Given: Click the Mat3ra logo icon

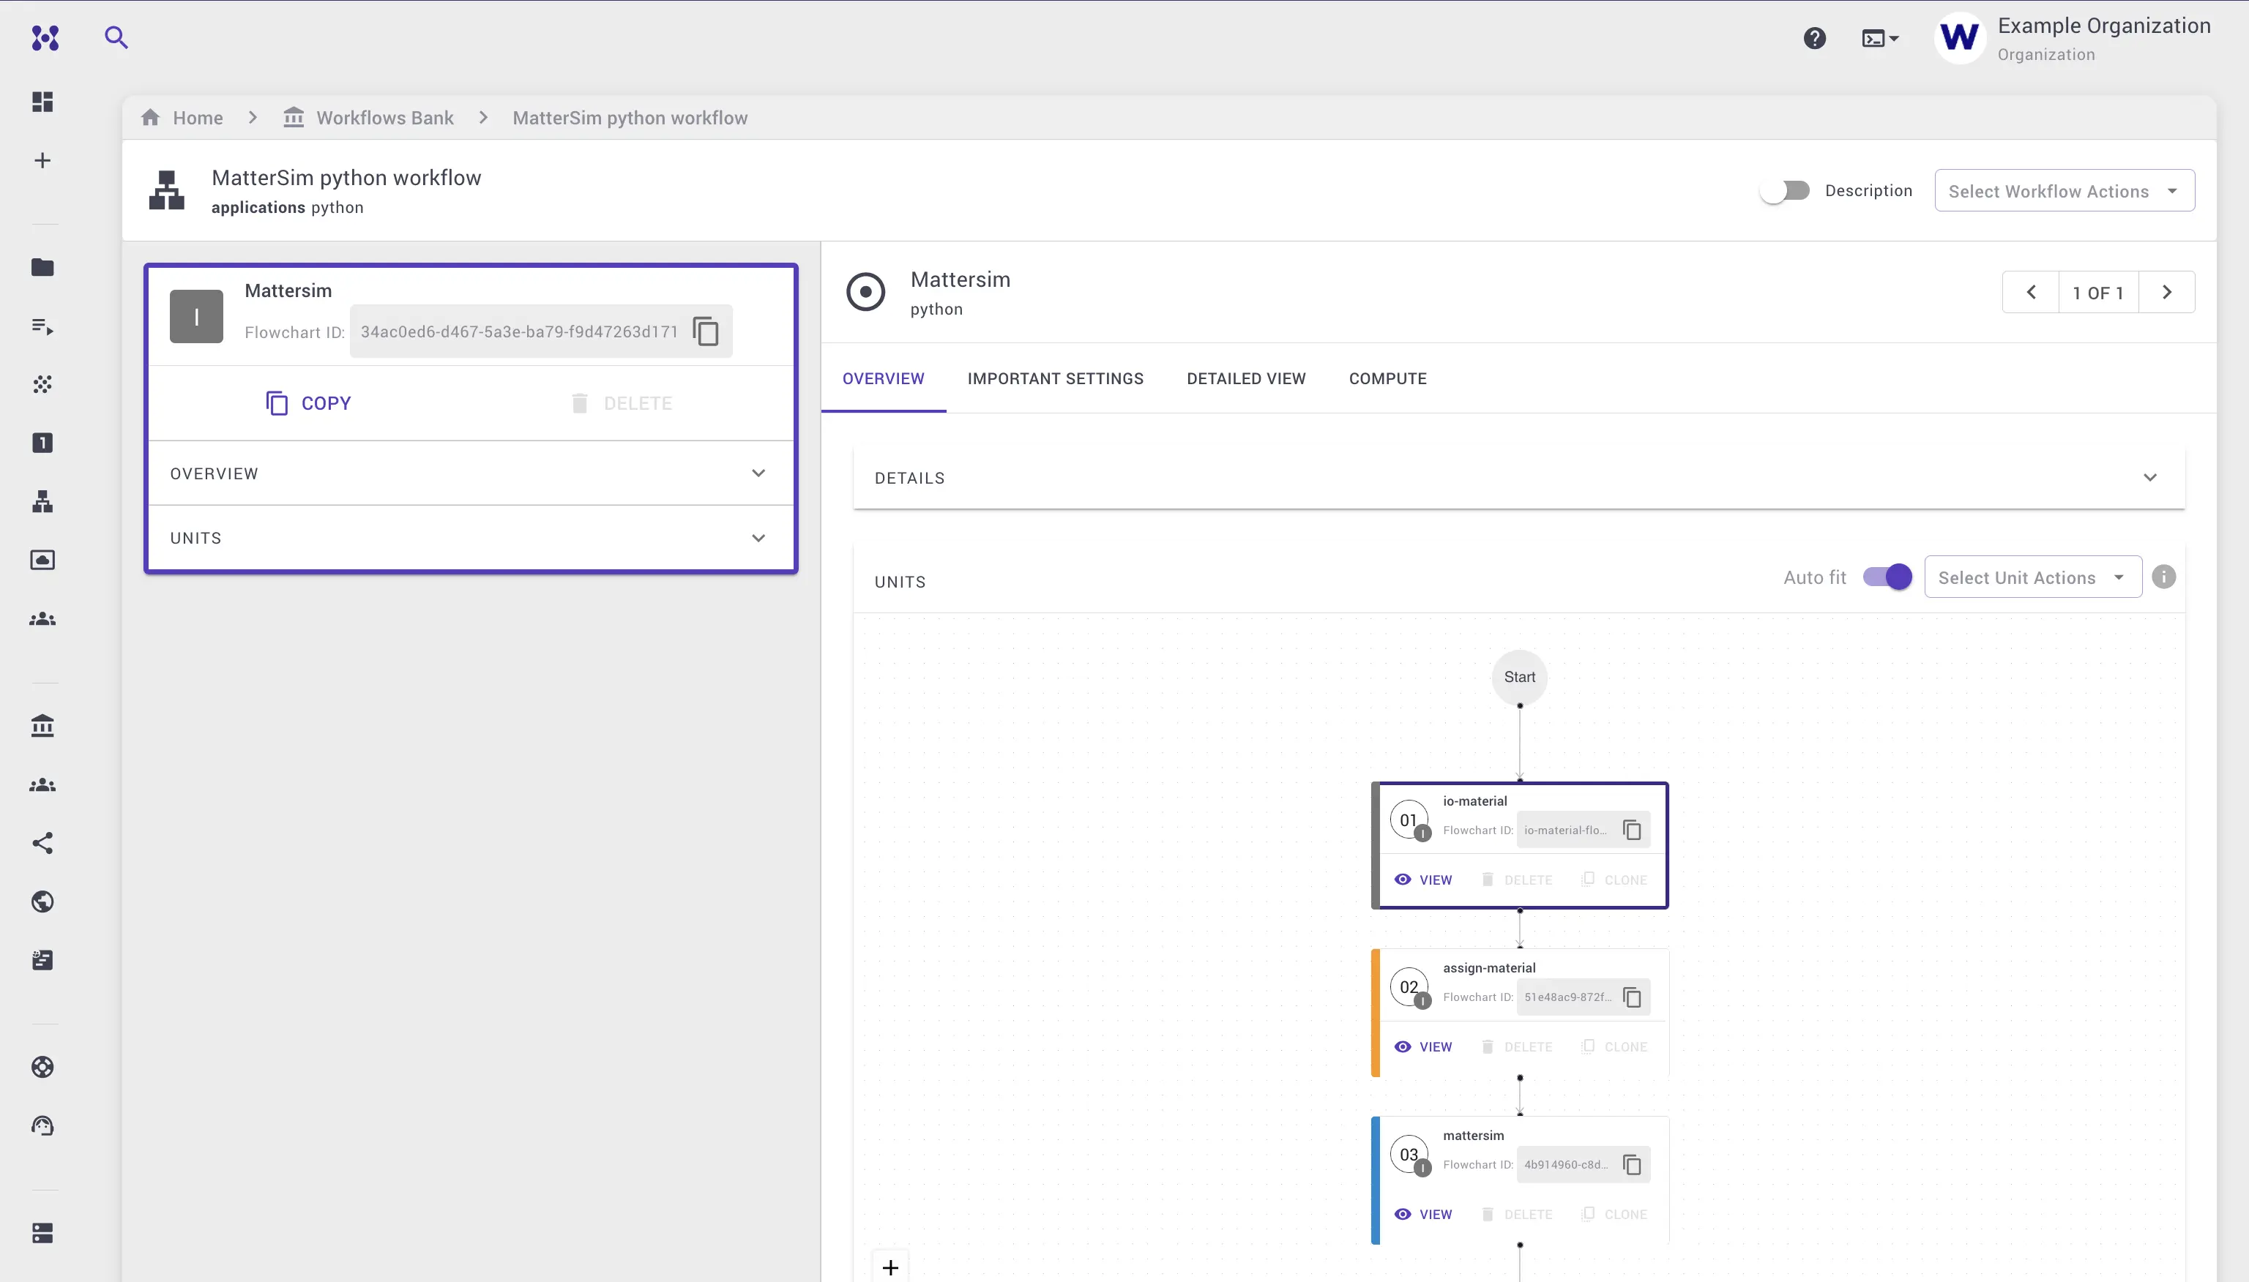Looking at the screenshot, I should (x=45, y=38).
